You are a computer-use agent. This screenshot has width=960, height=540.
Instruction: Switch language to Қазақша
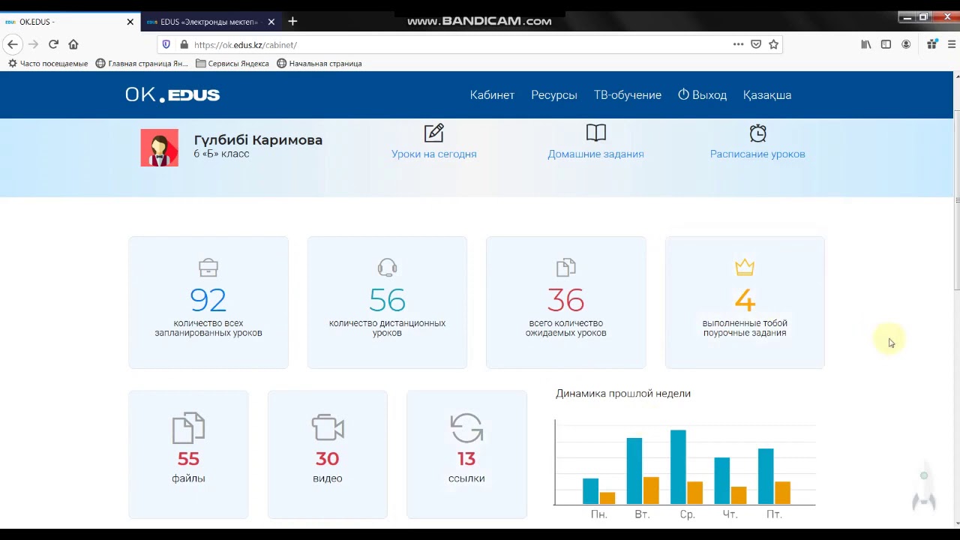(767, 94)
